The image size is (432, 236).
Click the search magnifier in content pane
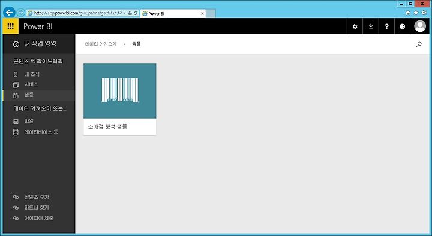419,44
